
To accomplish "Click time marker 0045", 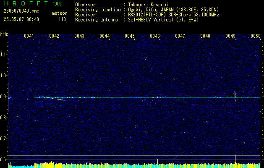I will pyautogui.click(x=130, y=36).
